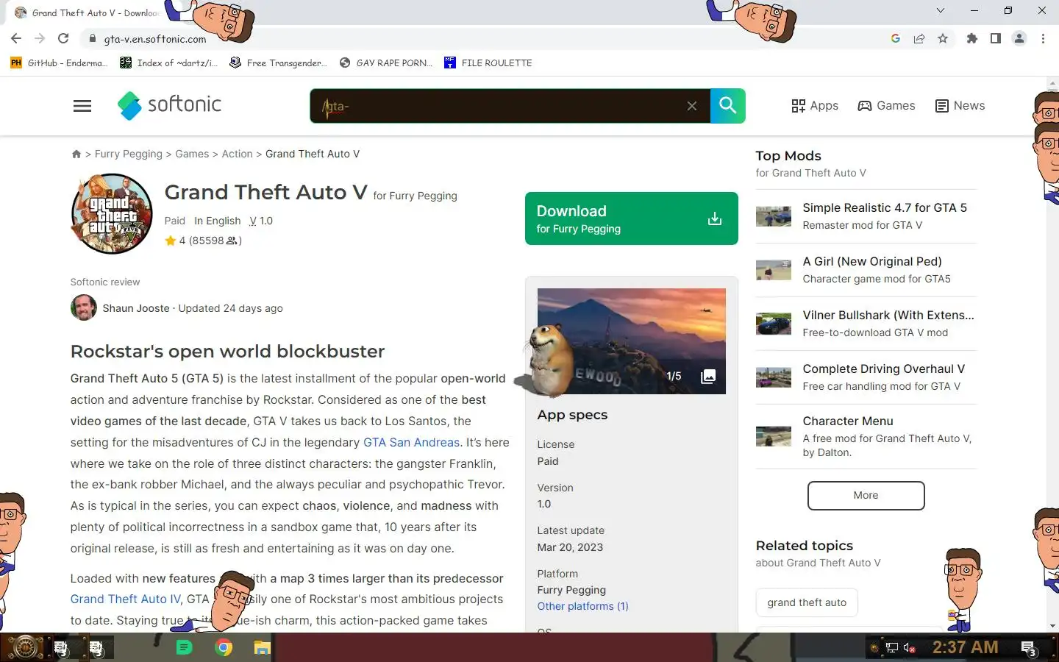The width and height of the screenshot is (1059, 662).
Task: Open the Softonic hamburger menu
Action: 82,106
